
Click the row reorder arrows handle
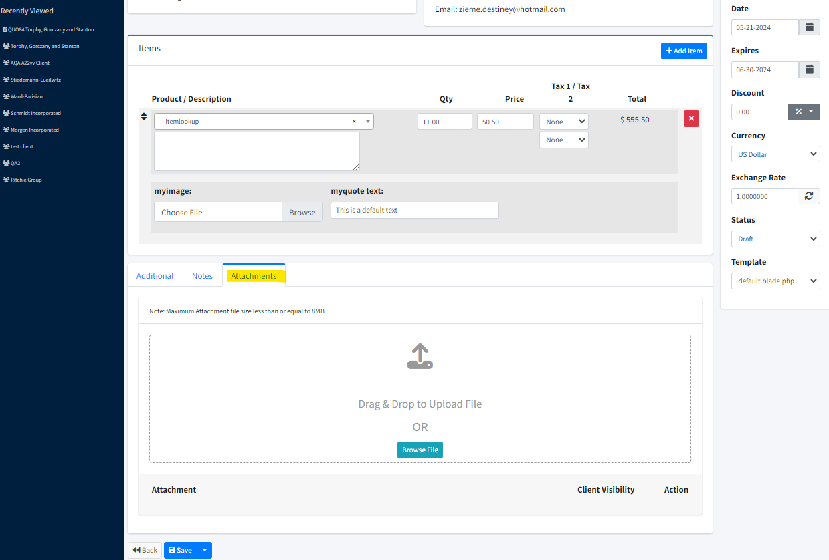[143, 117]
